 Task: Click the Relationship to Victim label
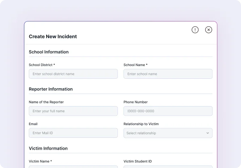[141, 124]
